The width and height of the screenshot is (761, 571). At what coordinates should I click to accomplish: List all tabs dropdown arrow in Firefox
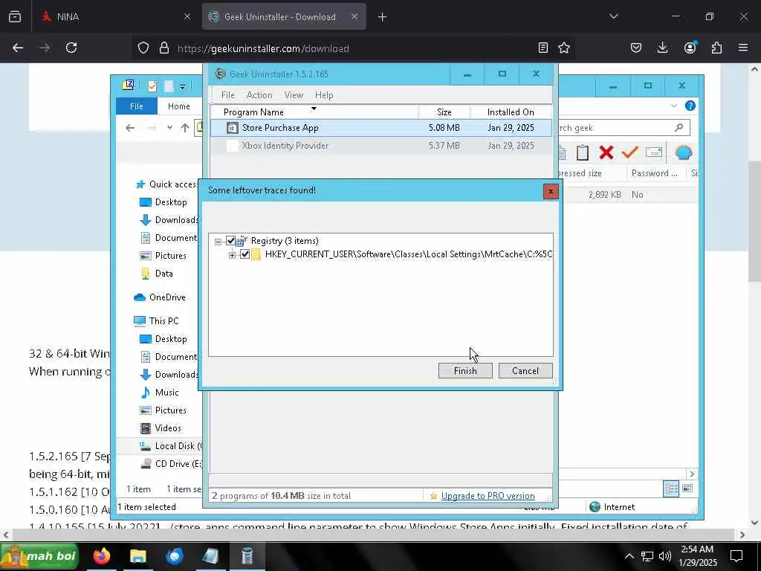pyautogui.click(x=613, y=16)
